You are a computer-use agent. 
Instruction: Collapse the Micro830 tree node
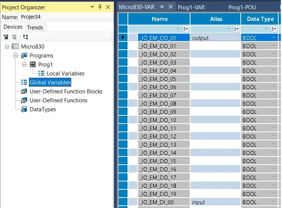point(7,47)
